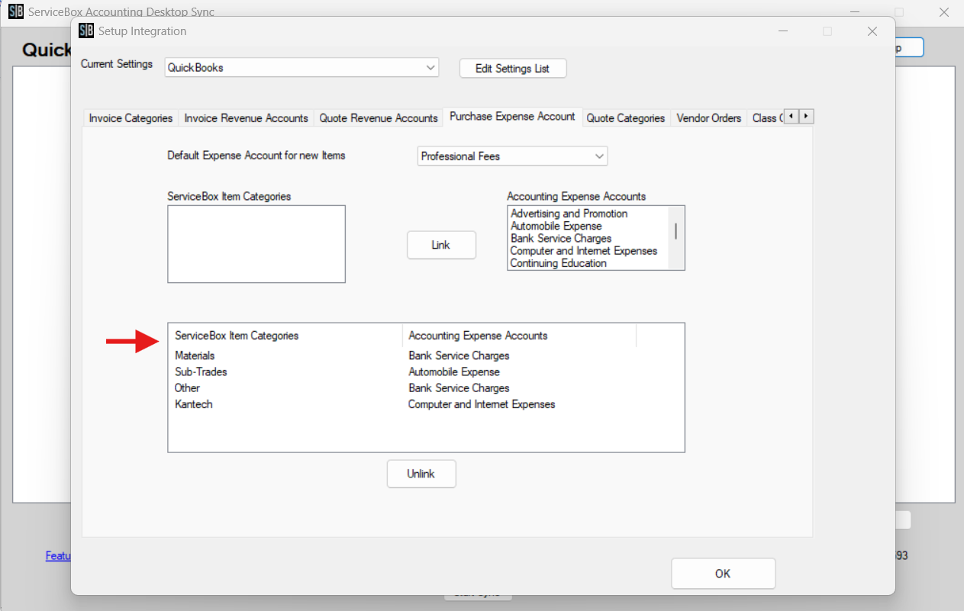Select Computer and Internet Expenses in upper list

tap(588, 250)
